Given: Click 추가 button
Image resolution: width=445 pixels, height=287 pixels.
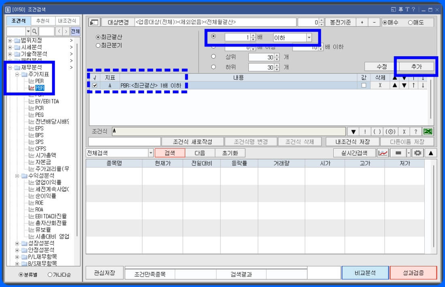Looking at the screenshot, I should (416, 67).
